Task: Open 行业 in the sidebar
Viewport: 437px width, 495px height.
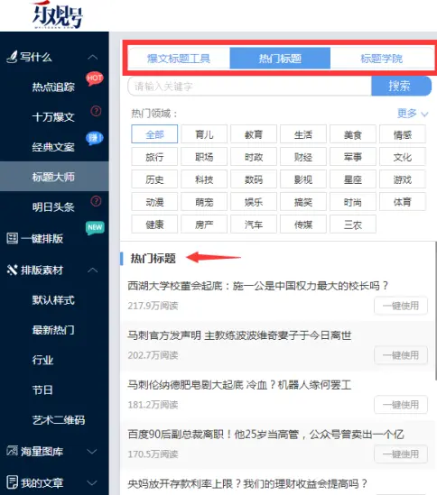Action: click(42, 360)
